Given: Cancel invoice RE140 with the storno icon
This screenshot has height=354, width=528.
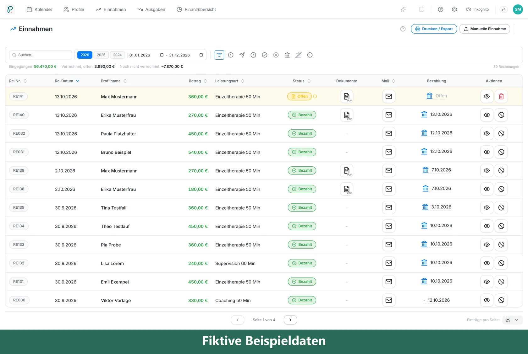Looking at the screenshot, I should coord(501,115).
